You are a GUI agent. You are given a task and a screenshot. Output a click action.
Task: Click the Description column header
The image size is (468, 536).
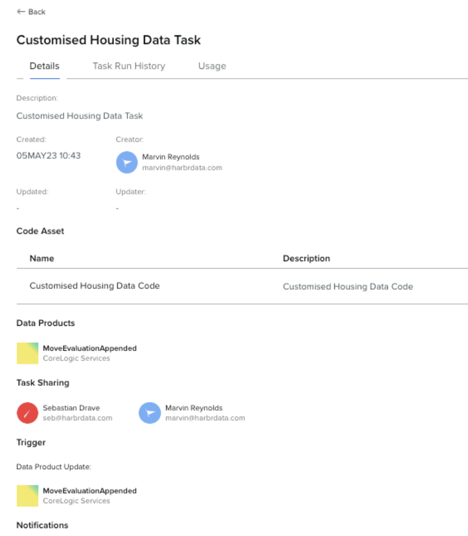click(x=306, y=258)
